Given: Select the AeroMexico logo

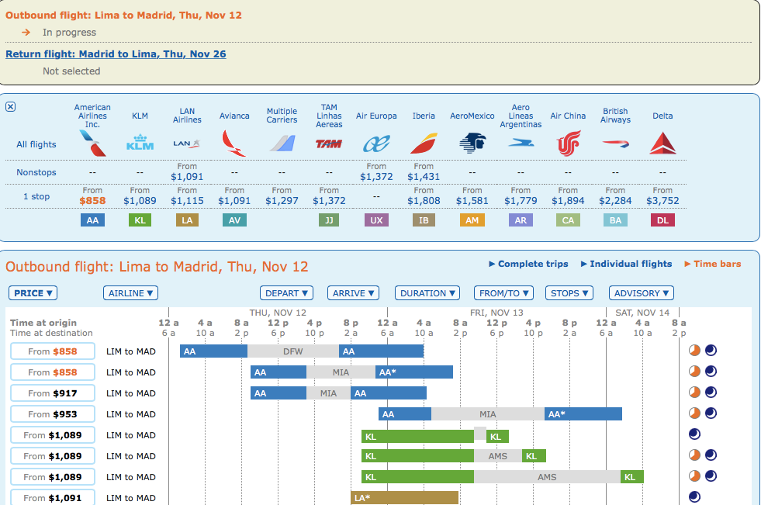Looking at the screenshot, I should (472, 143).
